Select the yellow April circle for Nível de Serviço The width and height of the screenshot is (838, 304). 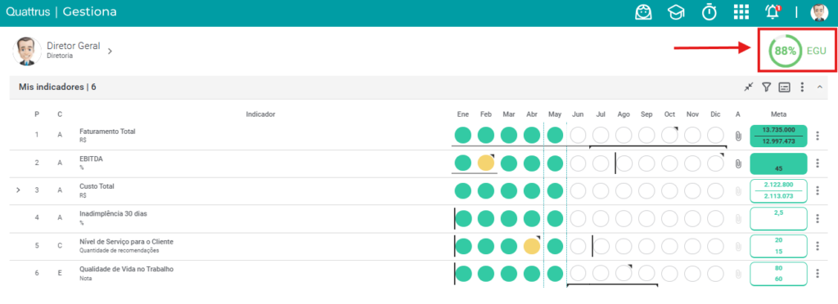click(x=532, y=246)
